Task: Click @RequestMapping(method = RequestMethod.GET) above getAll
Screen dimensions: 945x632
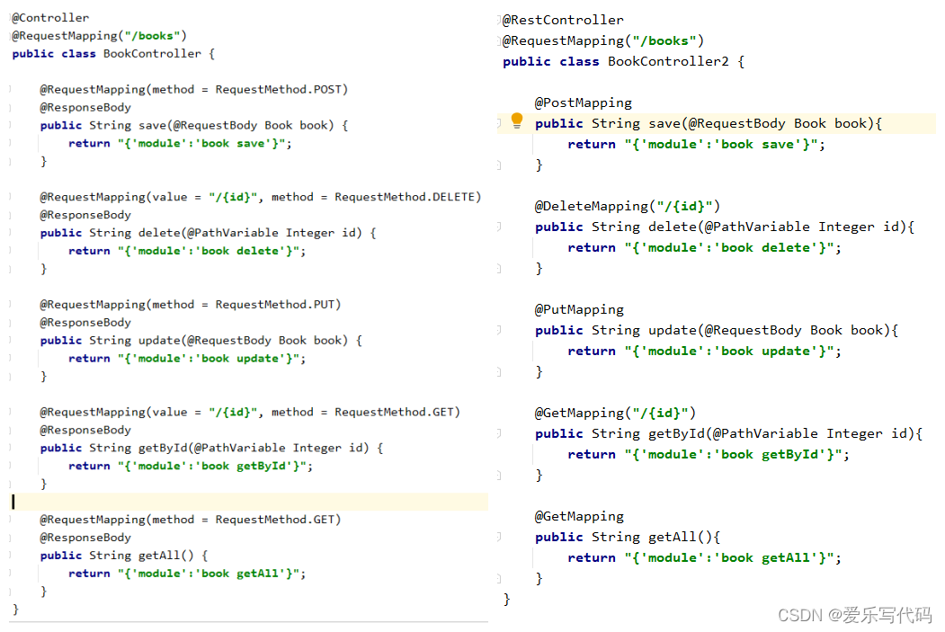Action: (x=191, y=520)
